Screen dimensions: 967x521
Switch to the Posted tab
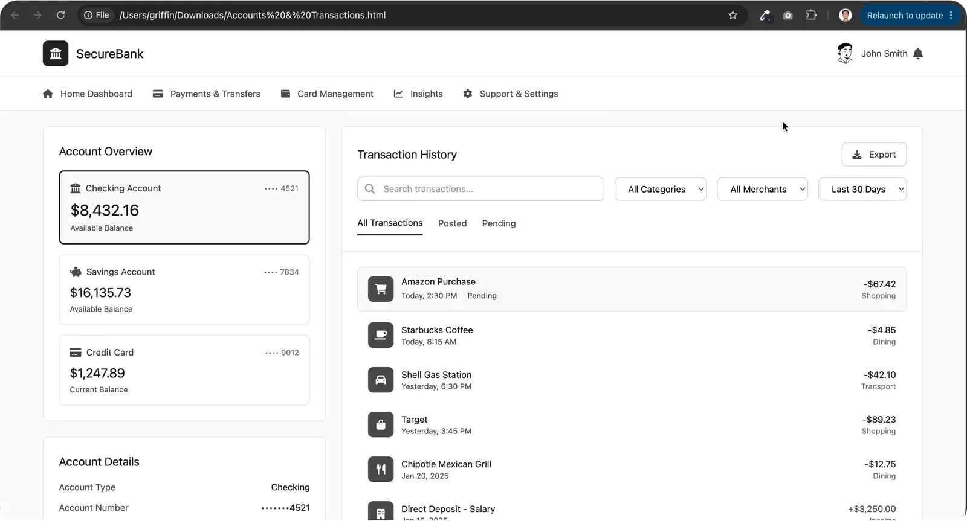453,223
